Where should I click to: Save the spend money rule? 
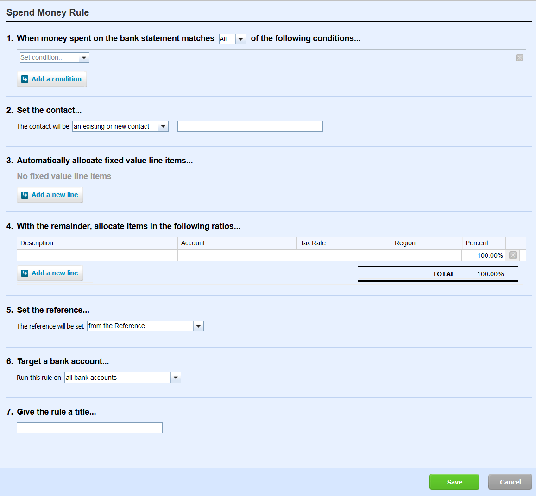tap(454, 482)
